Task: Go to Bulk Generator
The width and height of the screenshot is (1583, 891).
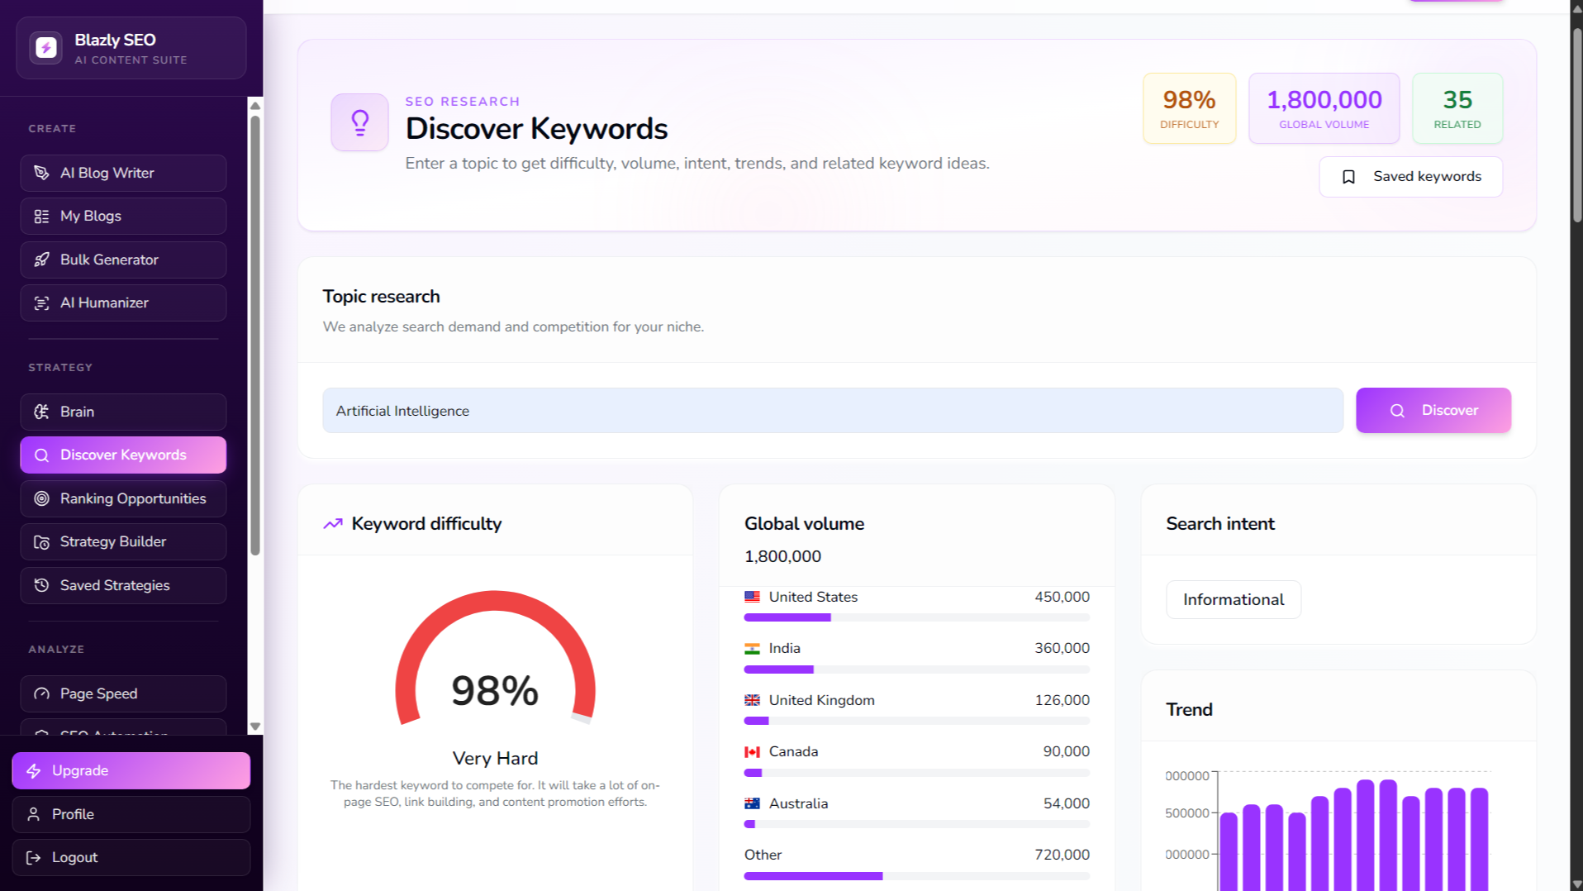Action: pyautogui.click(x=123, y=260)
